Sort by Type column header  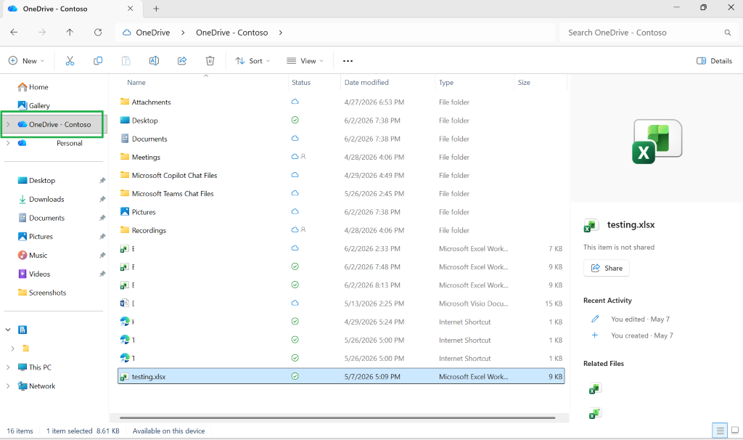[446, 82]
